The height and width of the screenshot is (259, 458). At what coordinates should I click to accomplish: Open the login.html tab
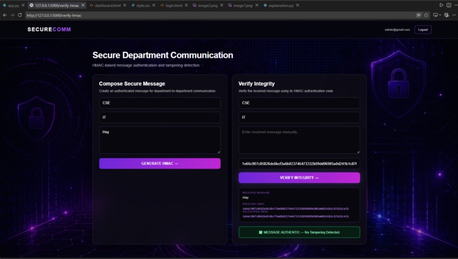point(174,5)
